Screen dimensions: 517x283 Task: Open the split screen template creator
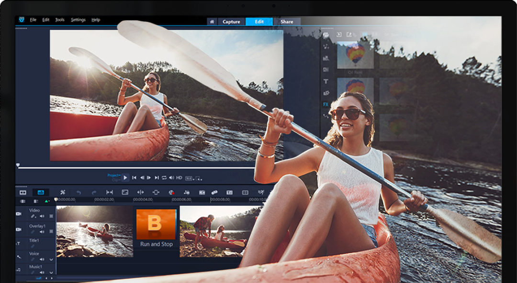(x=245, y=192)
